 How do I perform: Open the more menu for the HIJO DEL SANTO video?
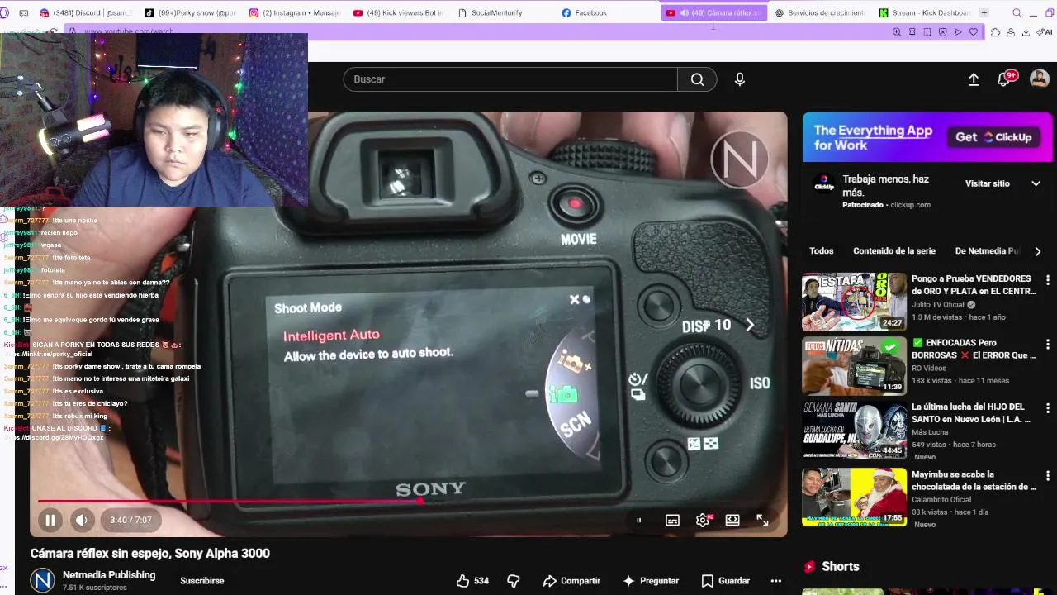1047,408
